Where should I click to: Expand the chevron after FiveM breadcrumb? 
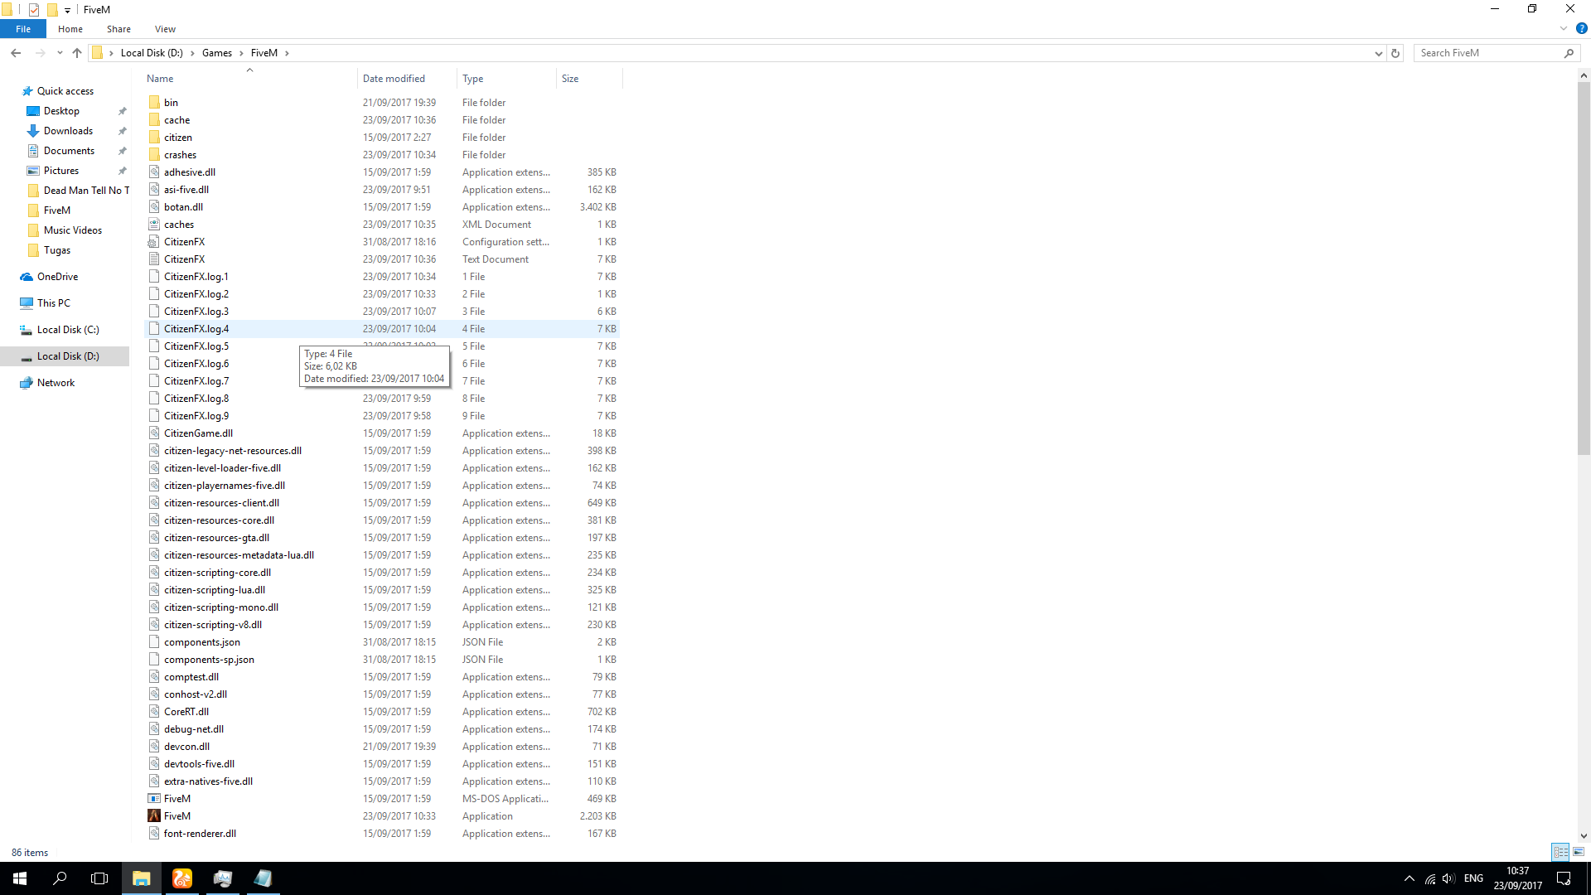[x=287, y=53]
